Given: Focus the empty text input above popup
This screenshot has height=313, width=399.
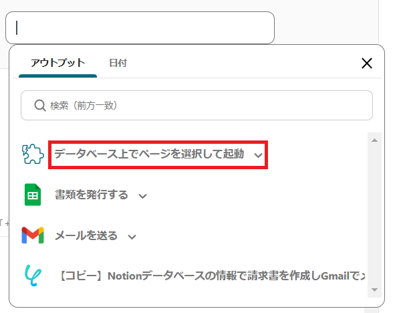Looking at the screenshot, I should (140, 27).
